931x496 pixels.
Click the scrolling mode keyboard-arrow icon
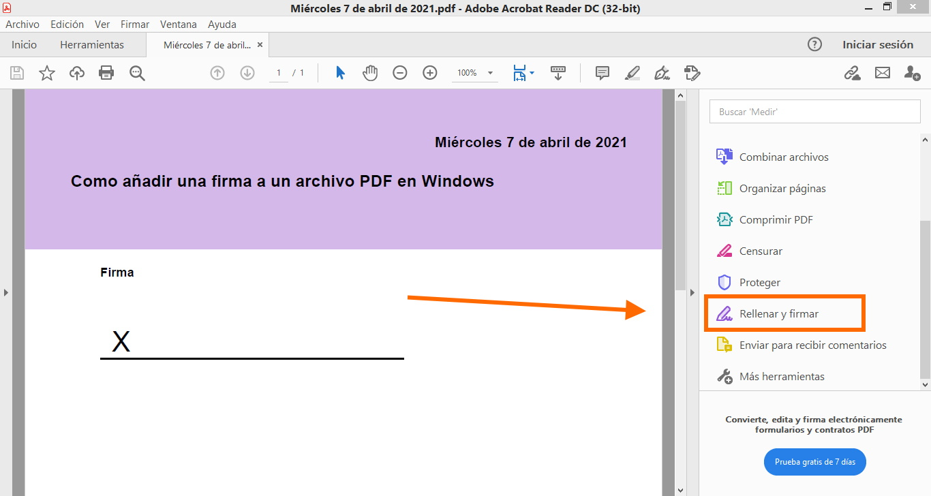click(x=558, y=73)
